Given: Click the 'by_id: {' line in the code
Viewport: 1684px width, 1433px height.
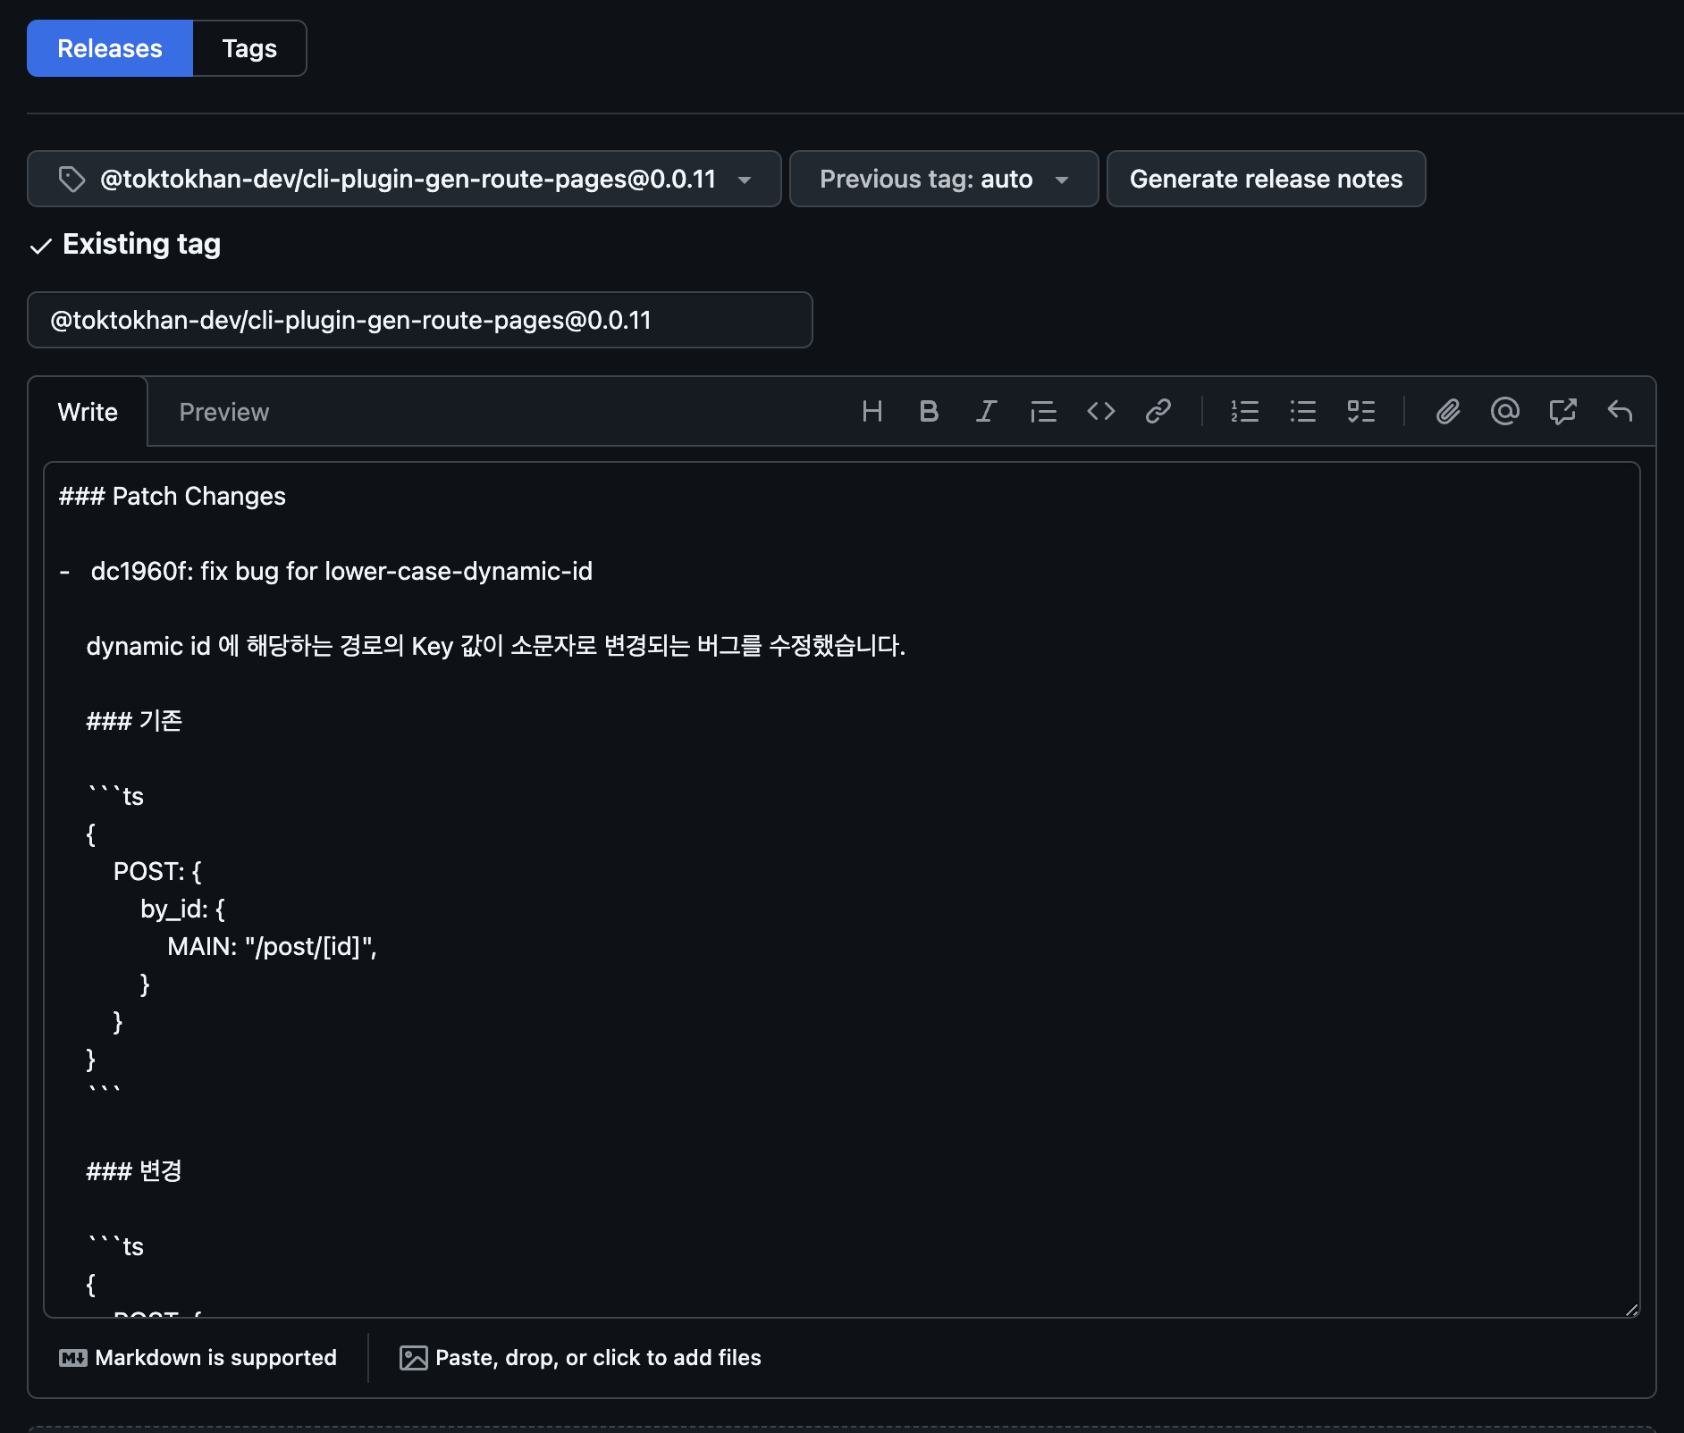Looking at the screenshot, I should (182, 909).
